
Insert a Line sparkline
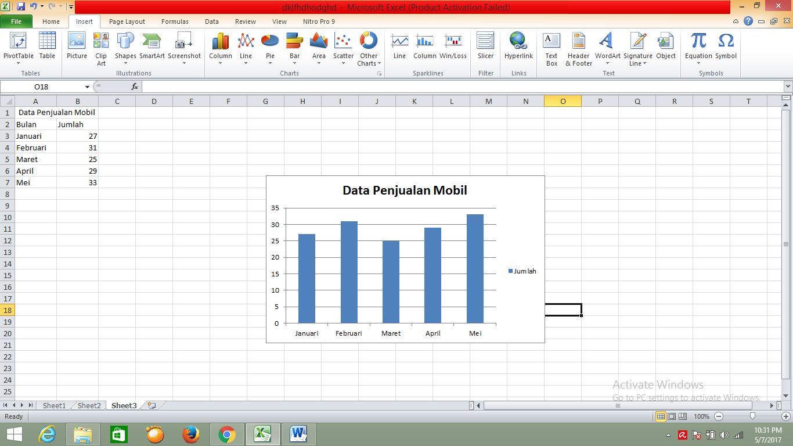399,46
